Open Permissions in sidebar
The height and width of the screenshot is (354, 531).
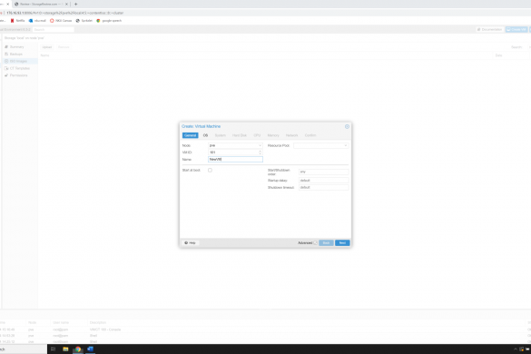19,75
